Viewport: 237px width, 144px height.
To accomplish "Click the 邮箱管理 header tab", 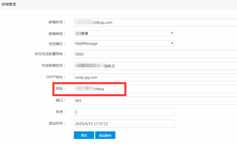I will 9,4.
